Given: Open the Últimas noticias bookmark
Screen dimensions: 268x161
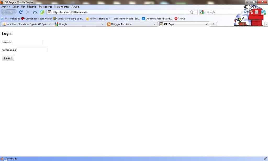Looking at the screenshot, I should (97, 19).
